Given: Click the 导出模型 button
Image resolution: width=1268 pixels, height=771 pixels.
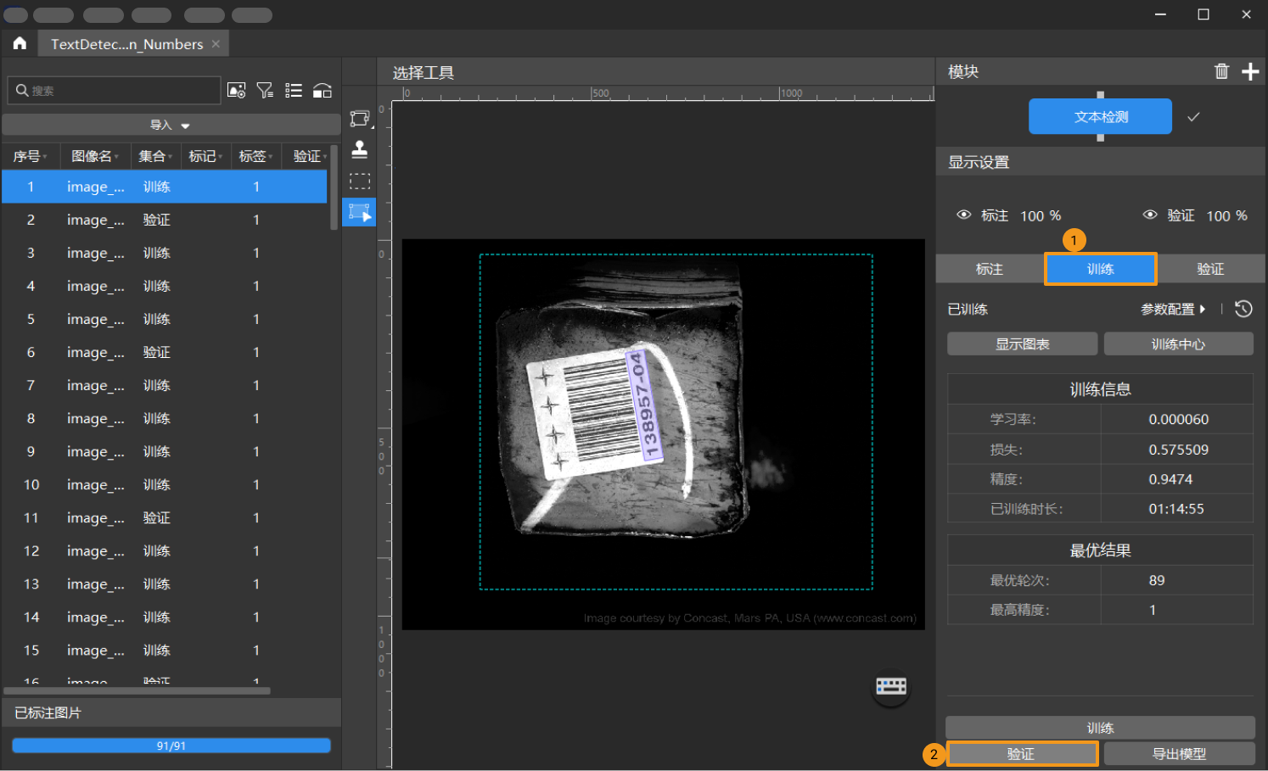Looking at the screenshot, I should tap(1179, 754).
